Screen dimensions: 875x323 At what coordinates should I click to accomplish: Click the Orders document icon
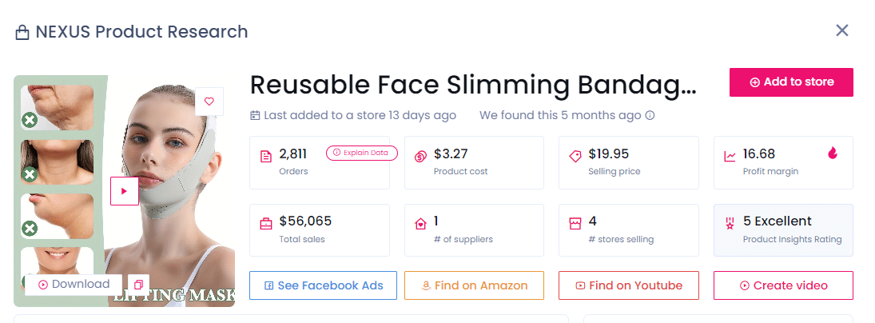(x=266, y=157)
